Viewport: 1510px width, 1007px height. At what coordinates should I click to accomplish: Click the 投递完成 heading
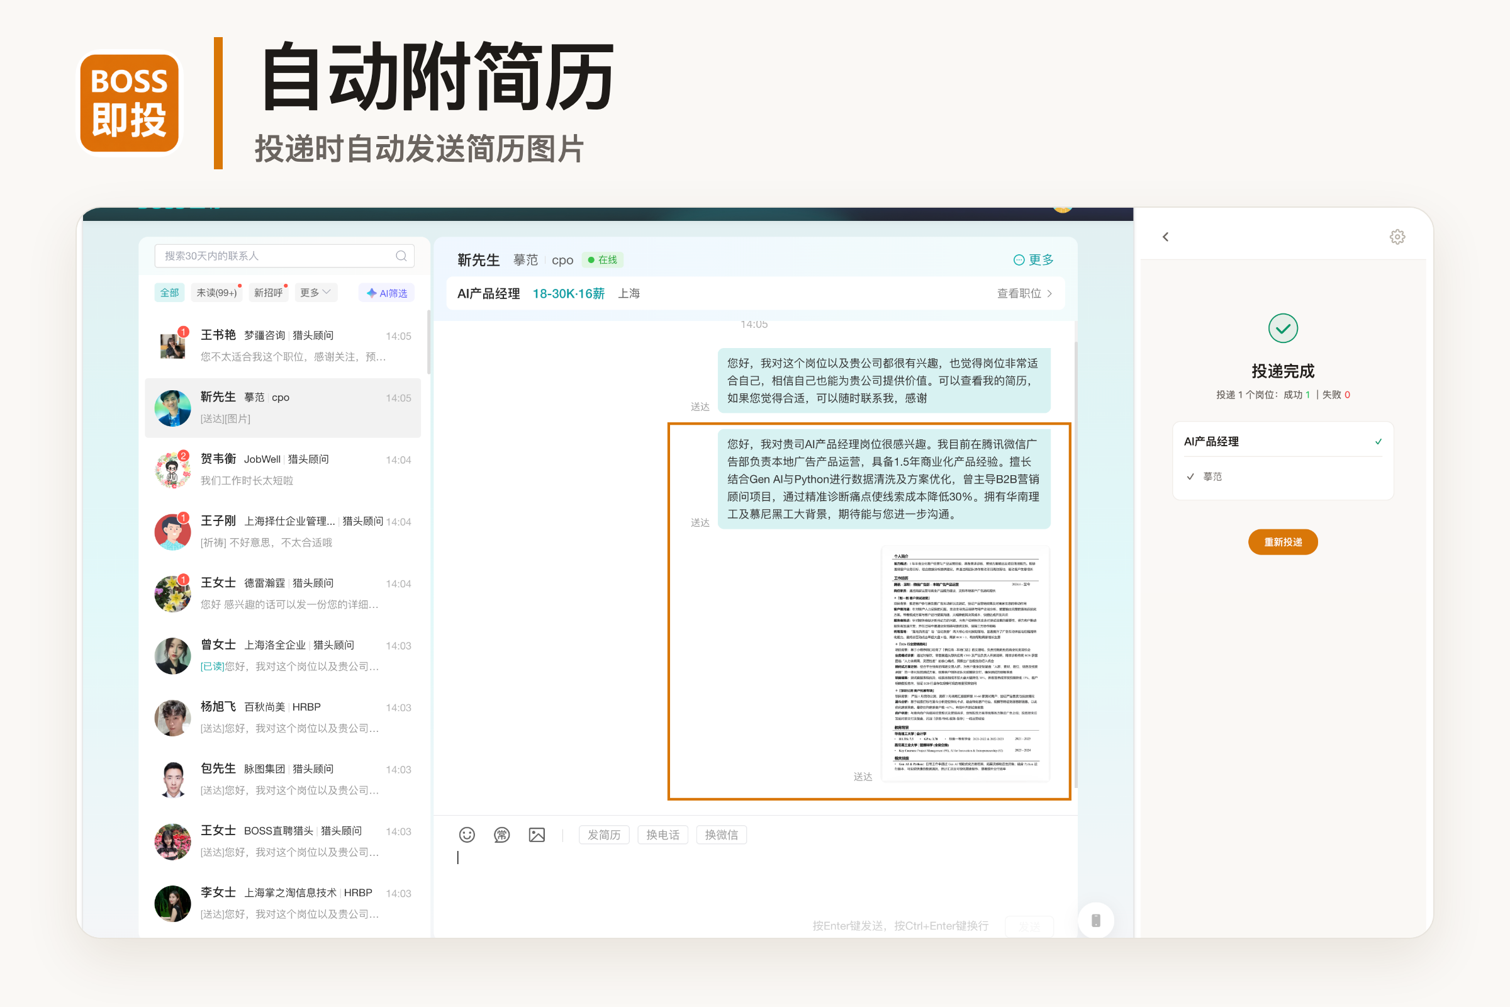[x=1283, y=371]
